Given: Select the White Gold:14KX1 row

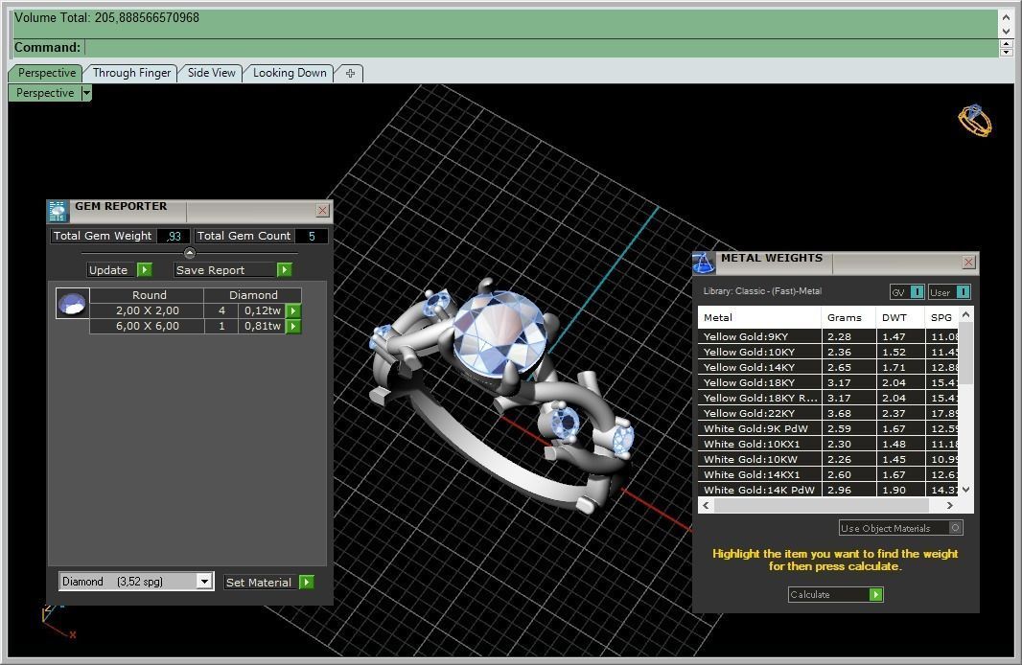Looking at the screenshot, I should 827,474.
